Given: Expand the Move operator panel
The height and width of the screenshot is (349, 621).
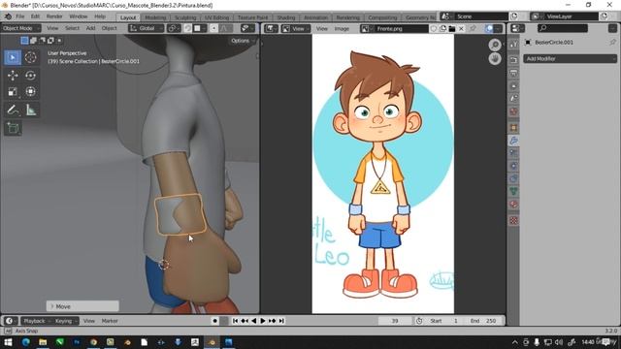Looking at the screenshot, I should [x=82, y=306].
